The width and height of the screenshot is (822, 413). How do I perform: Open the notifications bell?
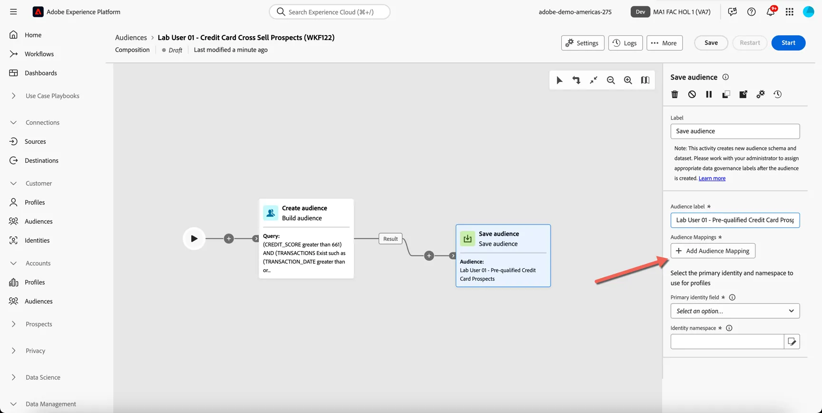770,12
